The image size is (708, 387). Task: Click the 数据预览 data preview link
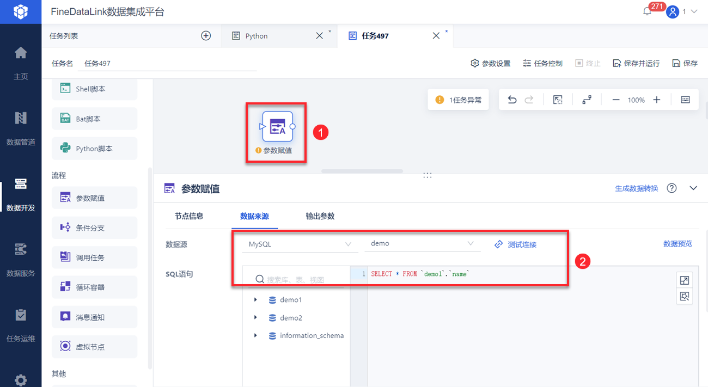pos(678,243)
